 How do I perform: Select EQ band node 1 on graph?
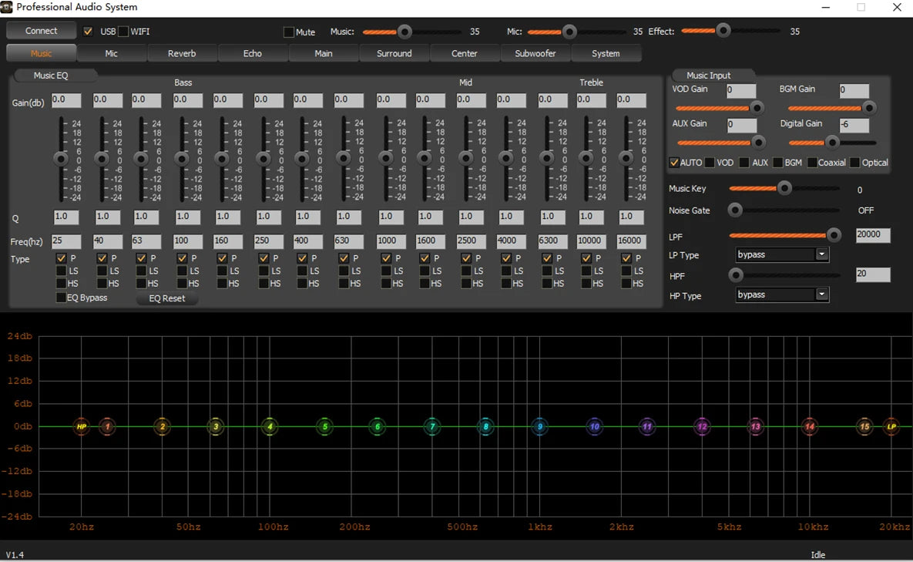(108, 426)
